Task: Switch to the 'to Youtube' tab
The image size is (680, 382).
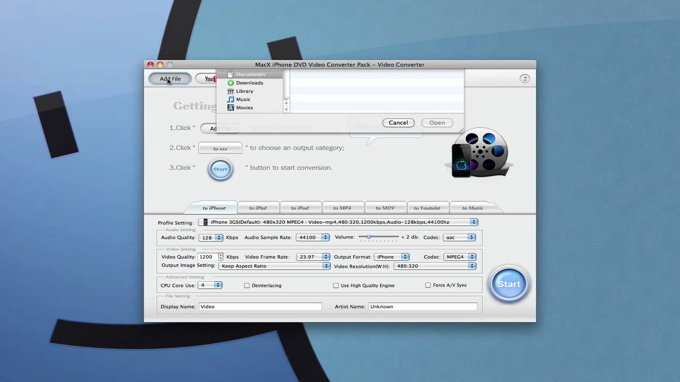Action: (427, 208)
